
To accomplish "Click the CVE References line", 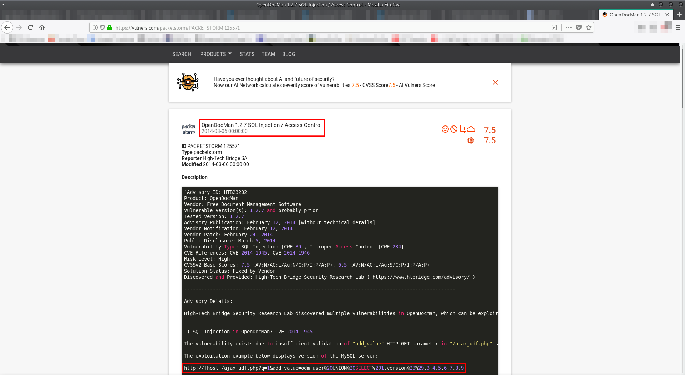I will pyautogui.click(x=247, y=253).
